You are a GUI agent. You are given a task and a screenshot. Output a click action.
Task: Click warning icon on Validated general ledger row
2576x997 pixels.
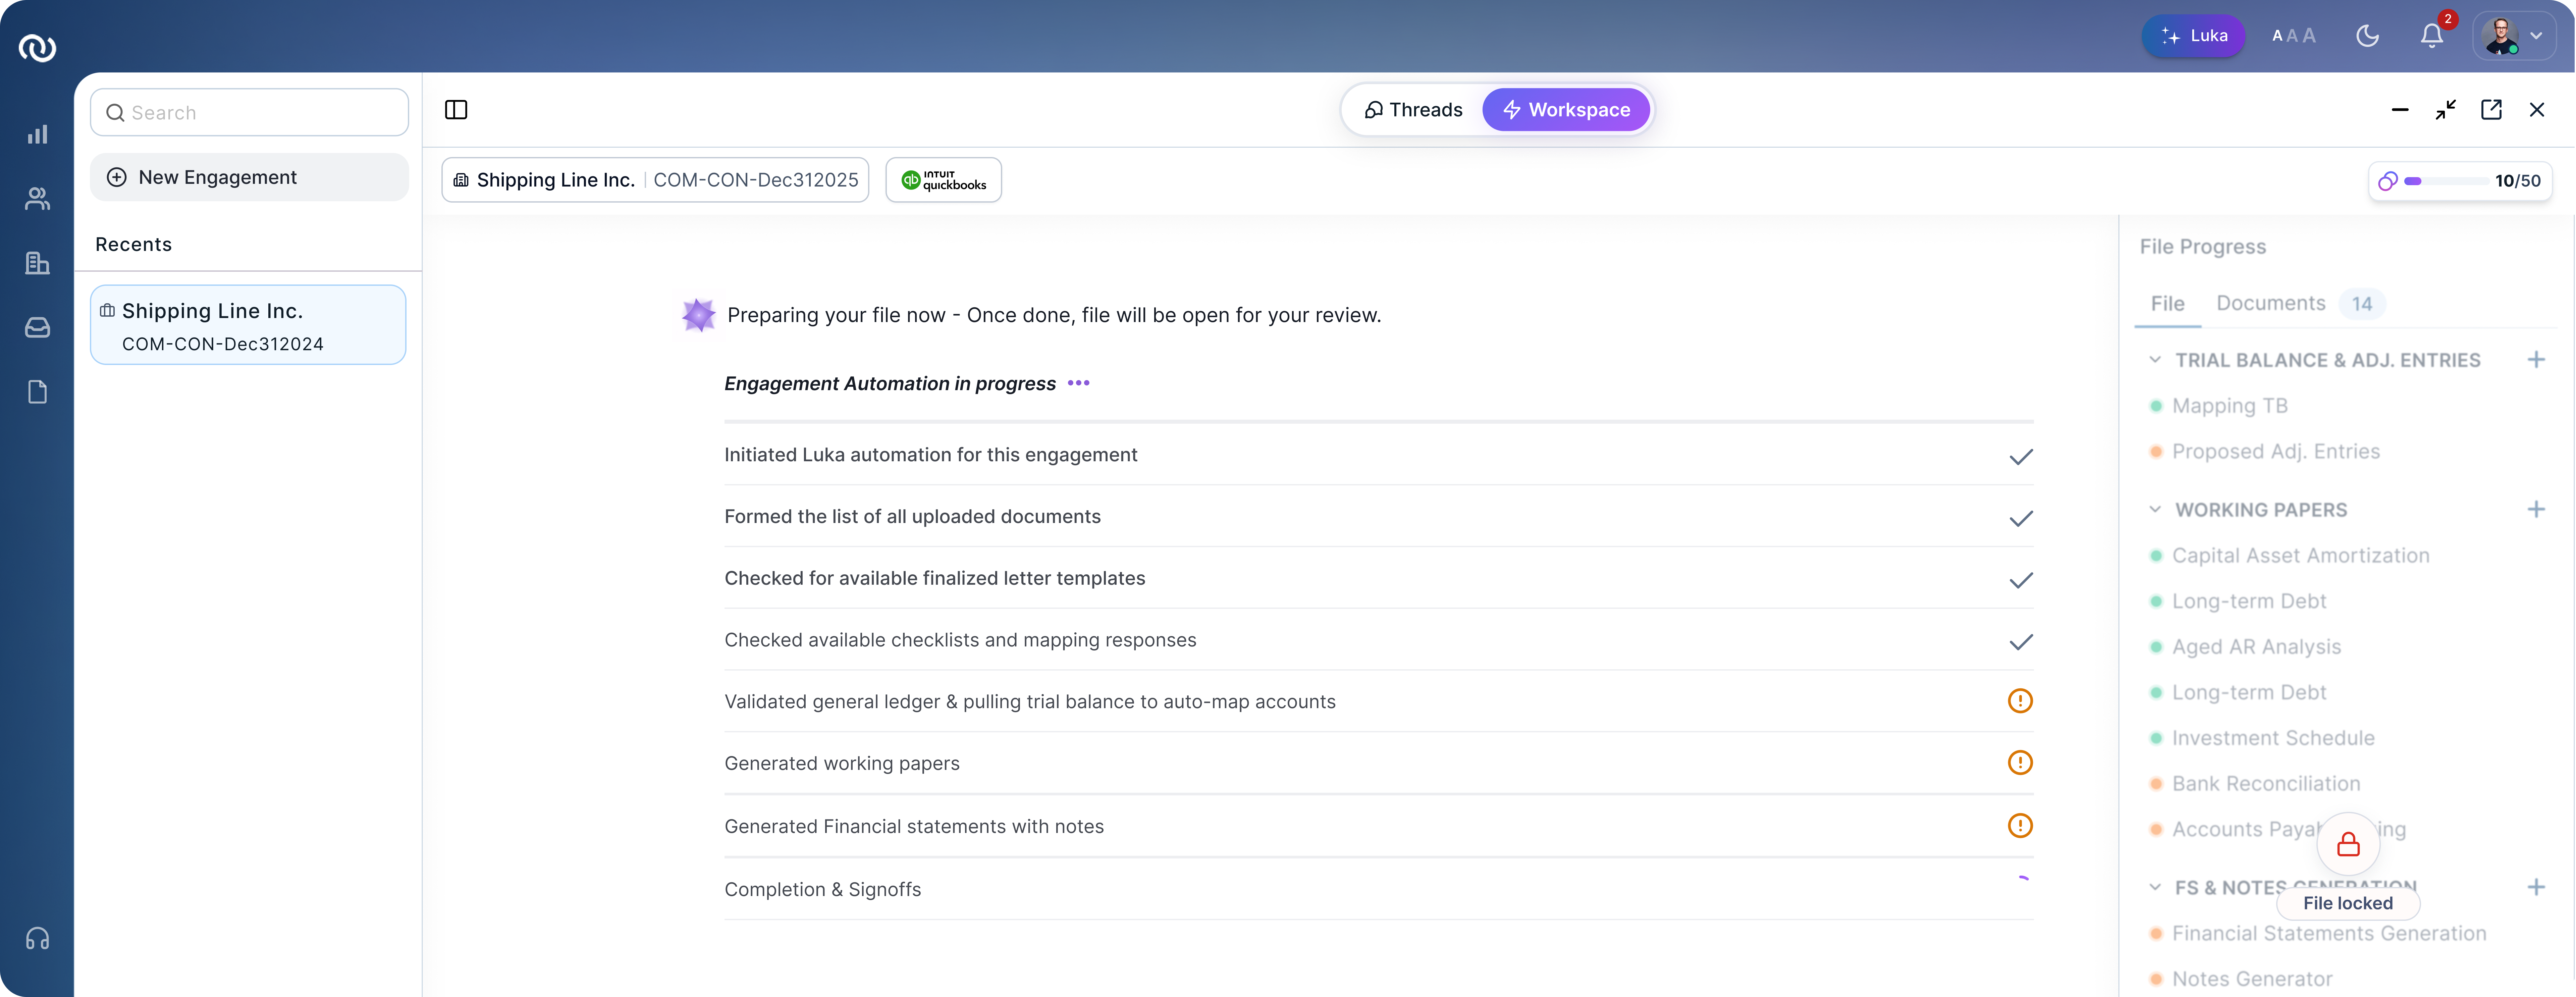[x=2020, y=701]
